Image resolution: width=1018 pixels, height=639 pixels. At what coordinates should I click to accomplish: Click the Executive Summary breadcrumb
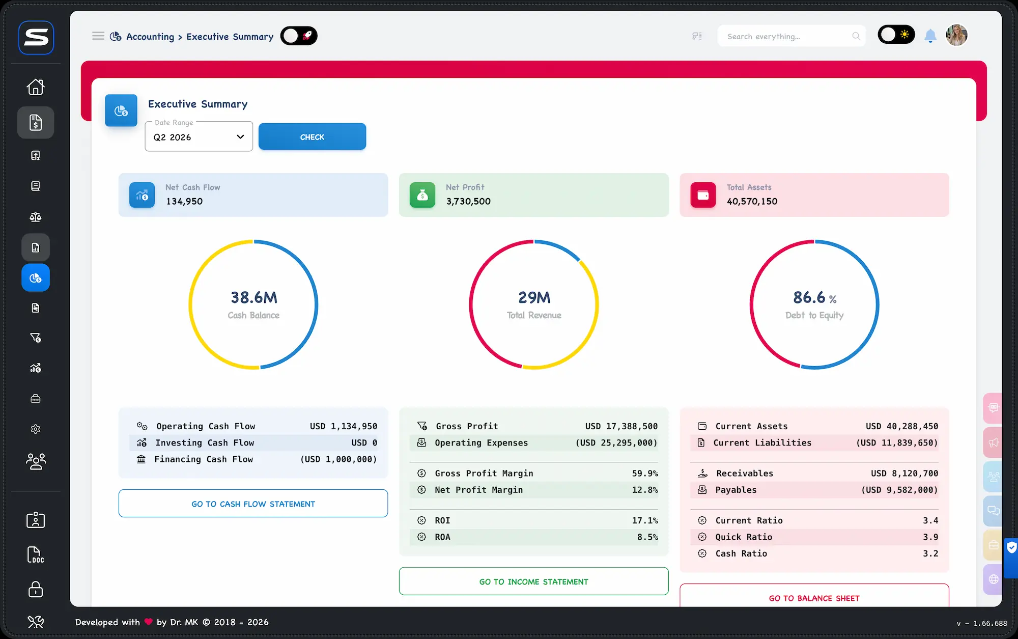pyautogui.click(x=230, y=37)
